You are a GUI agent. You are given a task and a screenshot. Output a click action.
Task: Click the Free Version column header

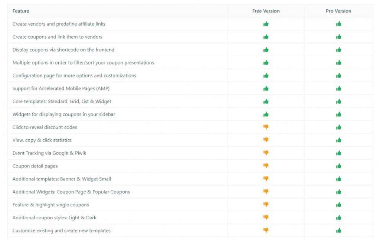click(x=266, y=11)
